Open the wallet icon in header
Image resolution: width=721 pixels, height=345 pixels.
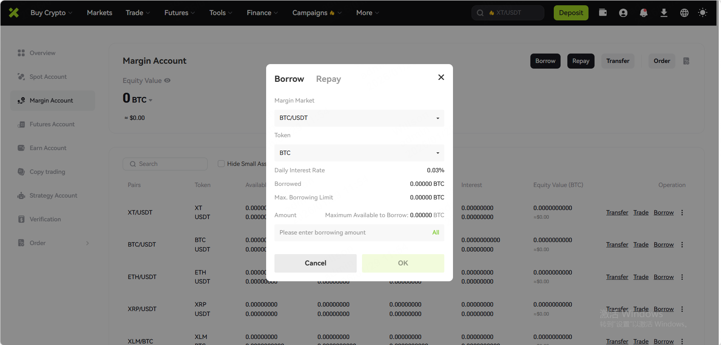tap(603, 13)
